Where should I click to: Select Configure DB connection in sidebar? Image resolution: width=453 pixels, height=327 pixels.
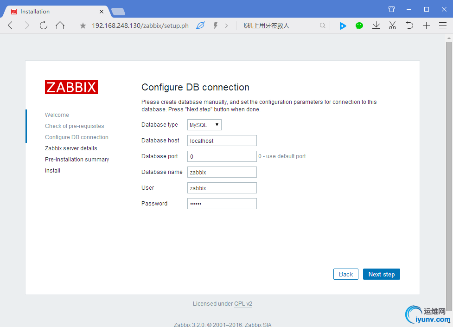pyautogui.click(x=77, y=137)
